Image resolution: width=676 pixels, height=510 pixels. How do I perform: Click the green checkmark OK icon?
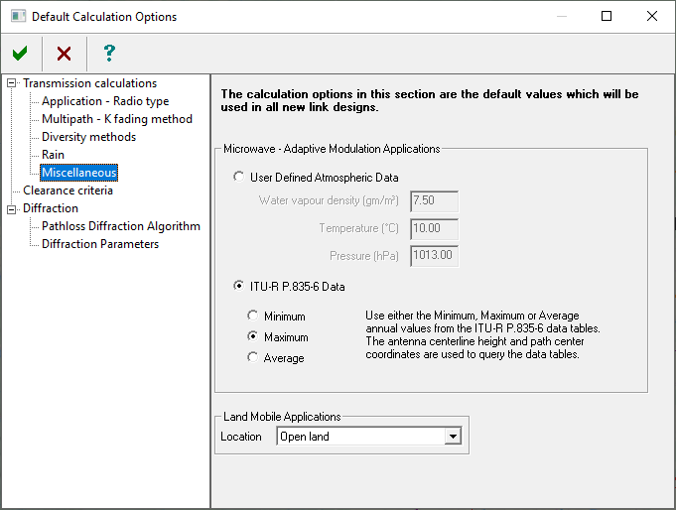click(20, 54)
